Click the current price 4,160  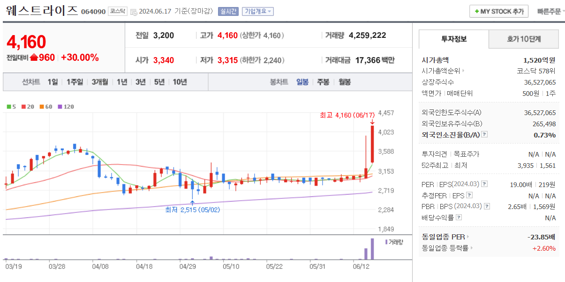[26, 42]
